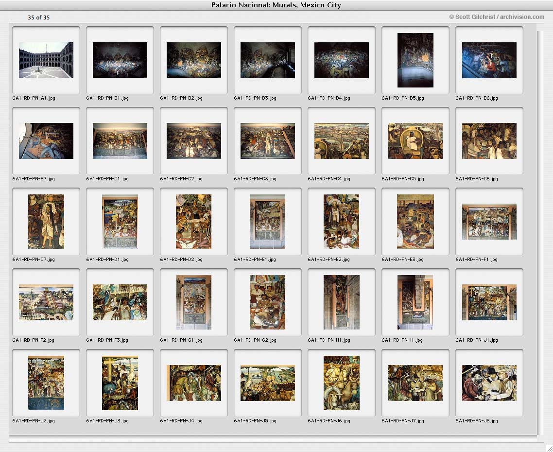Click thumbnail 6A1-RD-PN-J2.jpg
Viewport: 553px width, 452px height.
point(46,383)
